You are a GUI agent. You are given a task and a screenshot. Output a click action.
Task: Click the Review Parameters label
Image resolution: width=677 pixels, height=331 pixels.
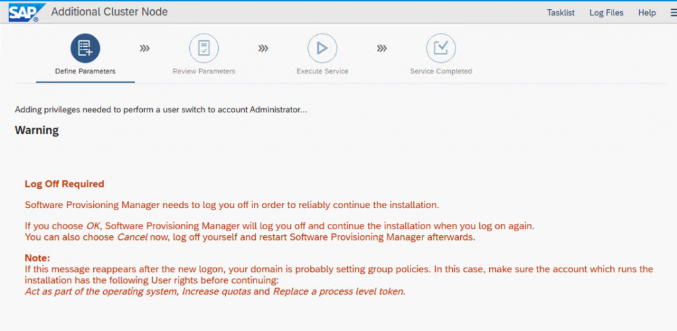204,71
